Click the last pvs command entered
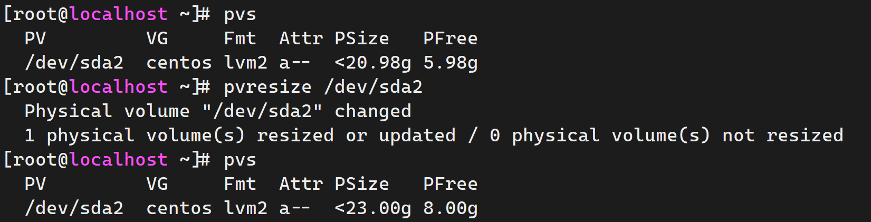The height and width of the screenshot is (222, 871). [240, 160]
